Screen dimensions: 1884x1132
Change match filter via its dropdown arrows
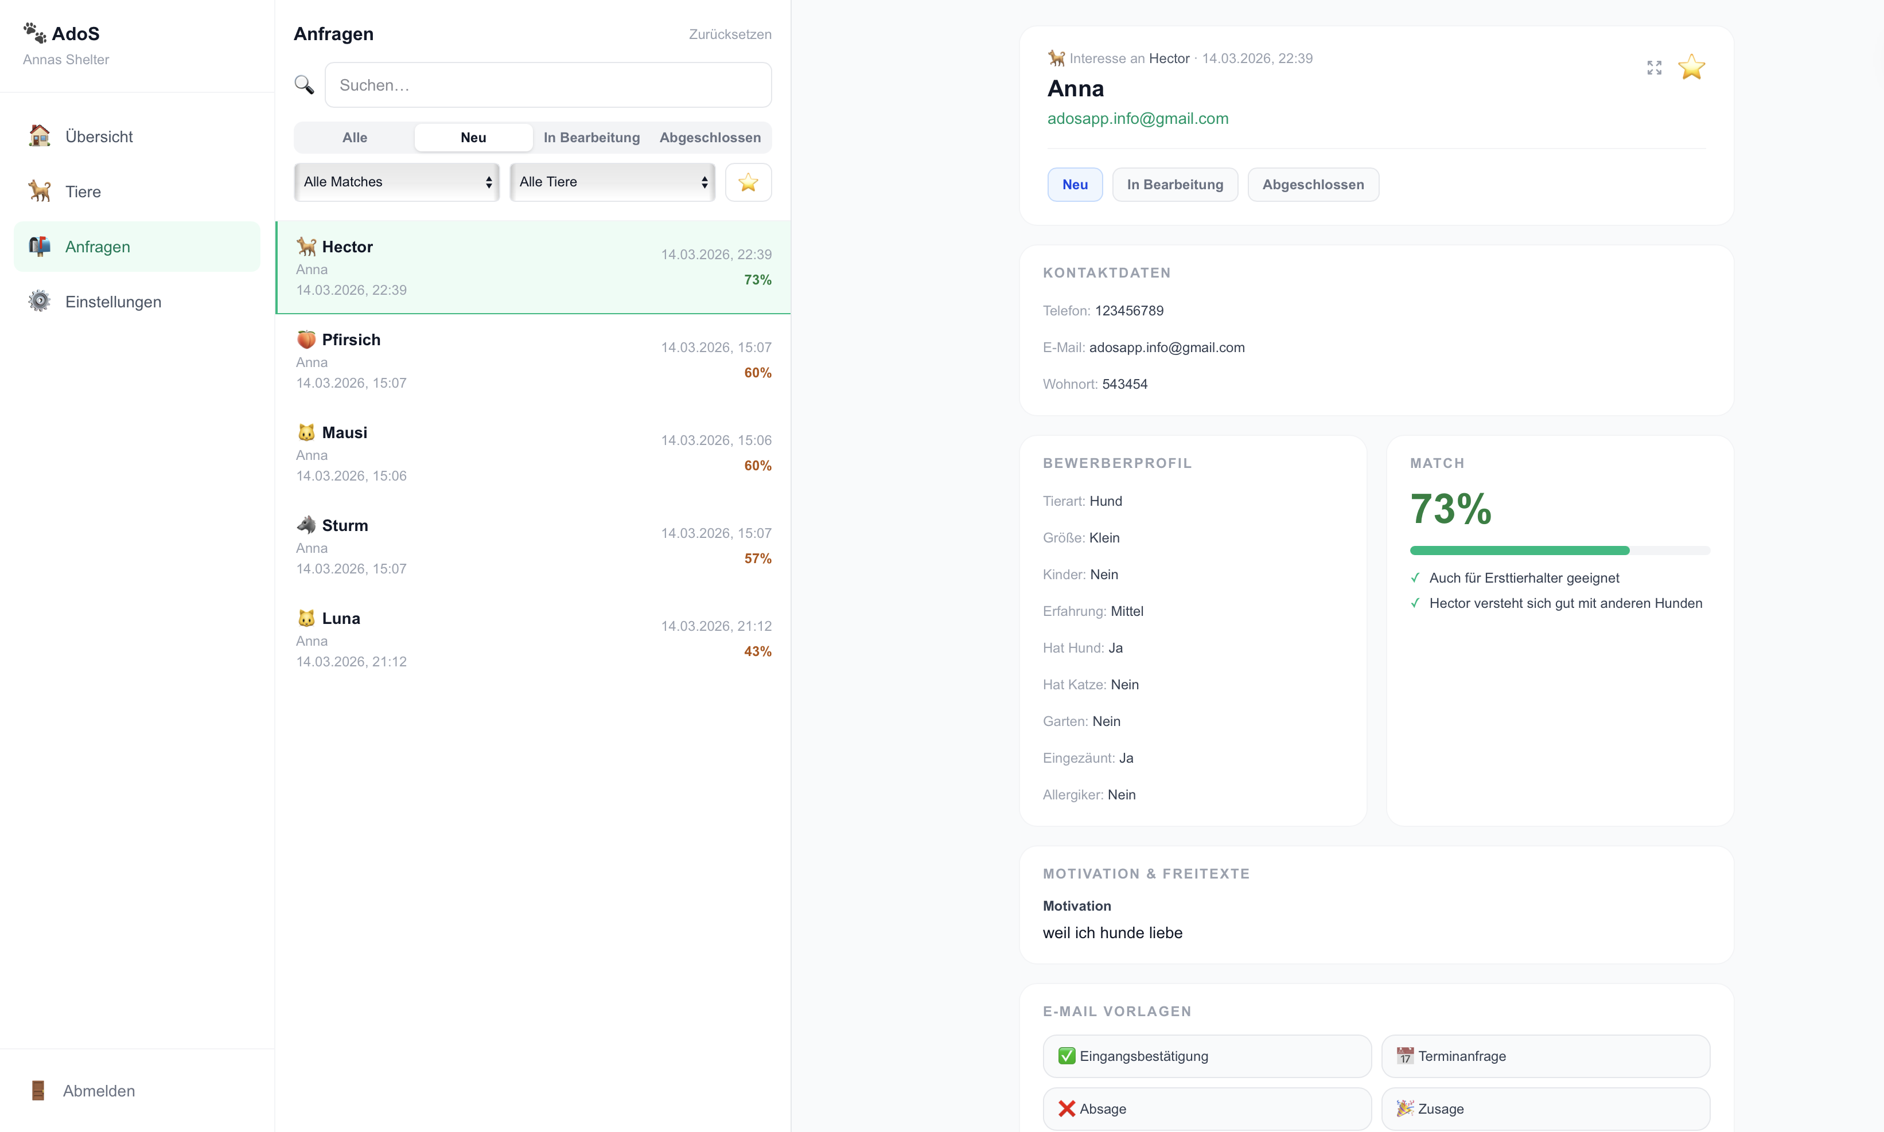[489, 182]
